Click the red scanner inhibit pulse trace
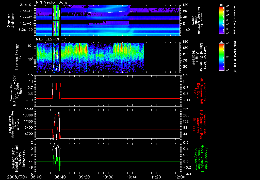The width and height of the screenshot is (260, 180). point(57,91)
